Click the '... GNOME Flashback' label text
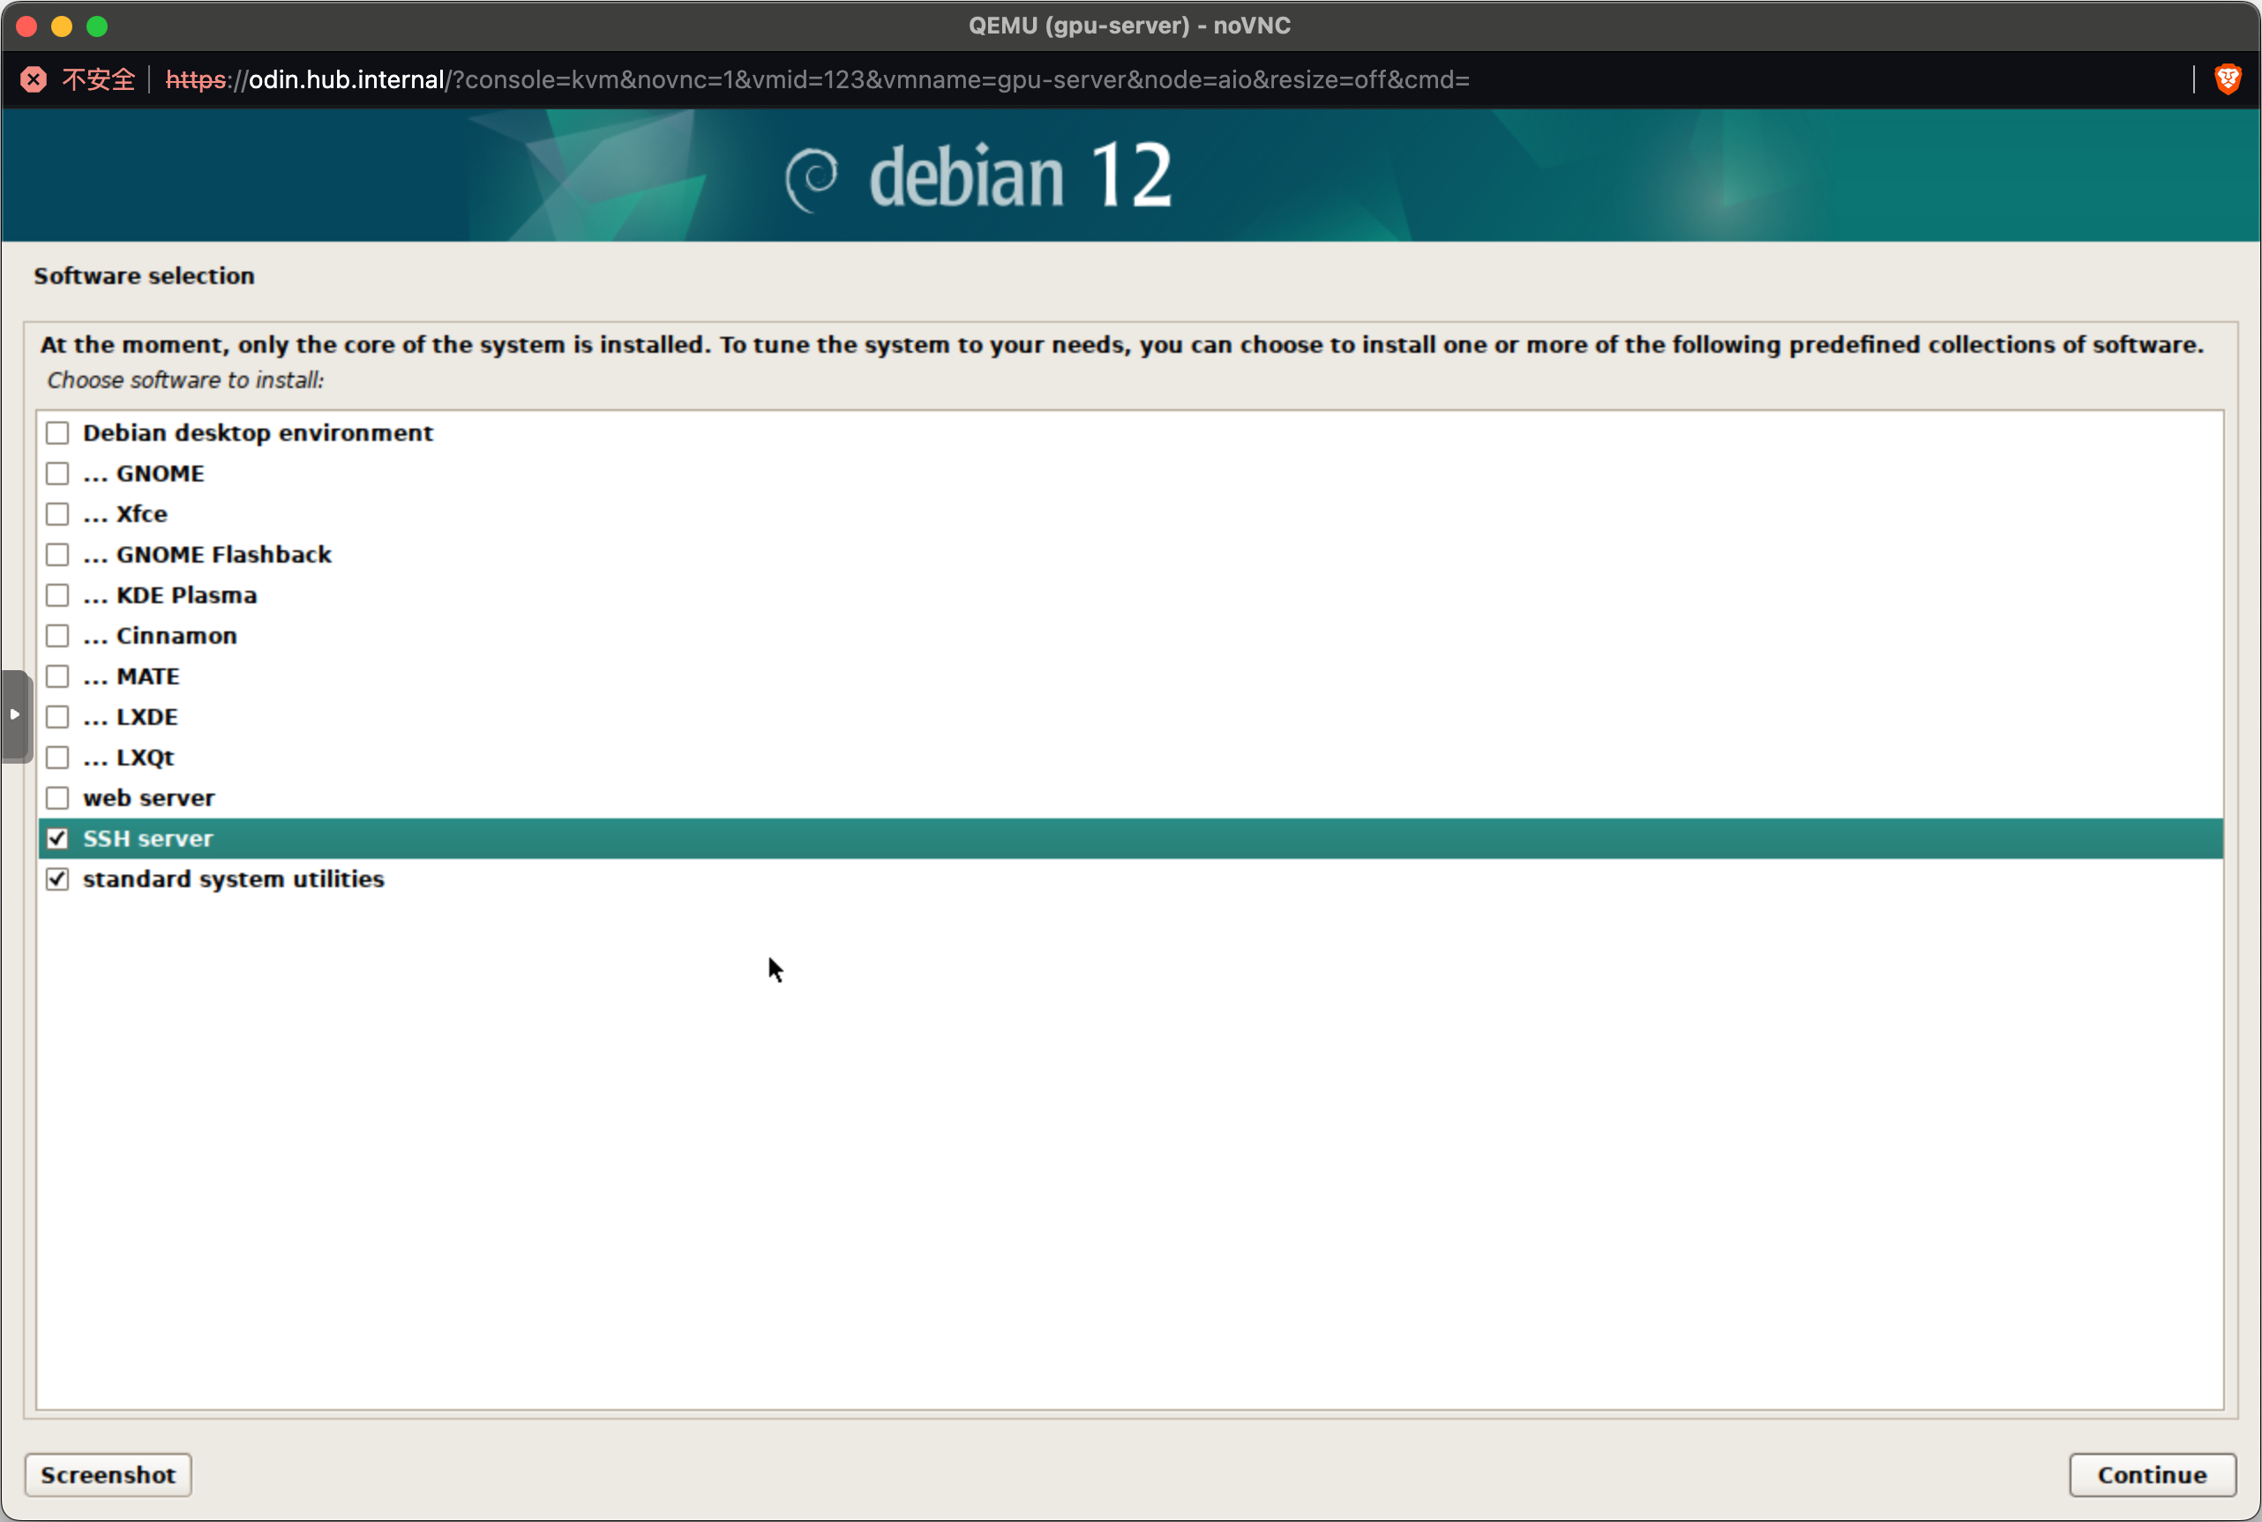This screenshot has width=2262, height=1522. (207, 555)
